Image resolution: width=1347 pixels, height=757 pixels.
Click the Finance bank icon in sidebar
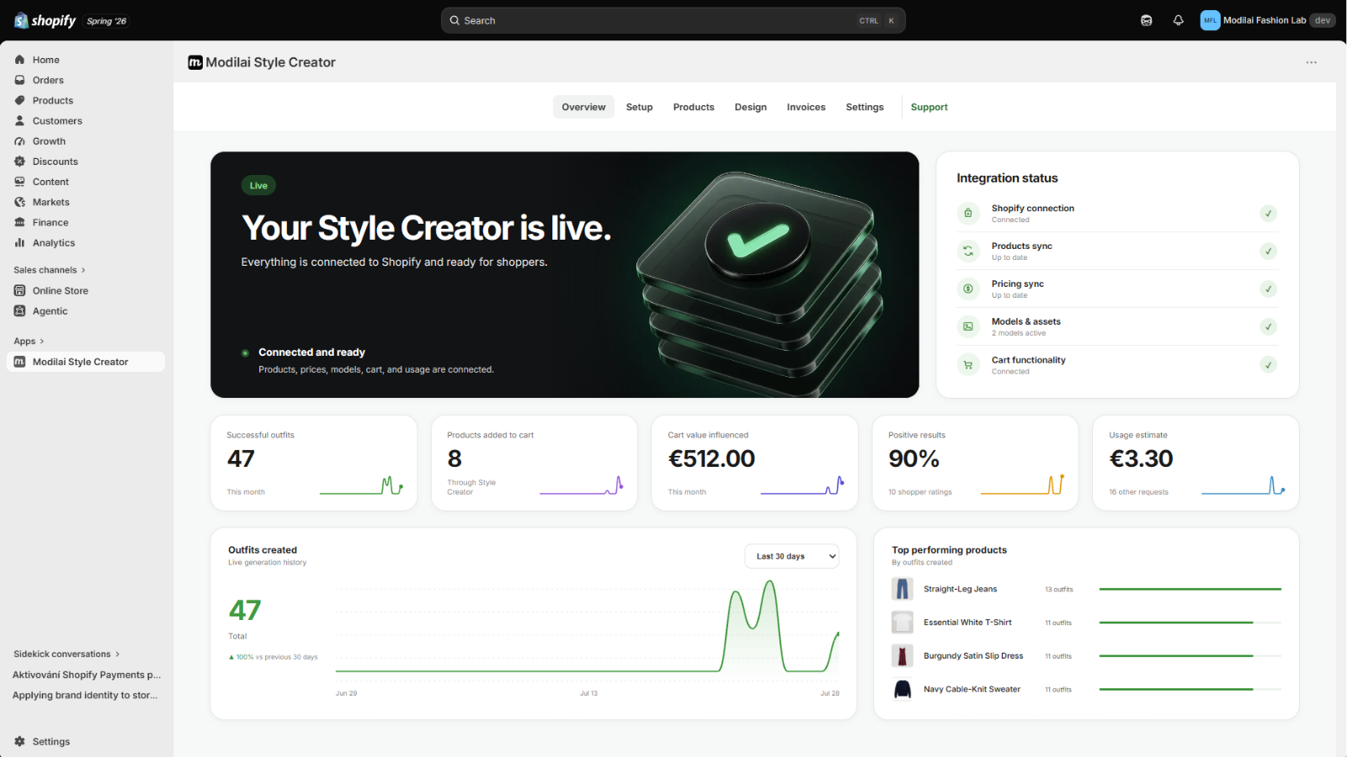(x=19, y=222)
